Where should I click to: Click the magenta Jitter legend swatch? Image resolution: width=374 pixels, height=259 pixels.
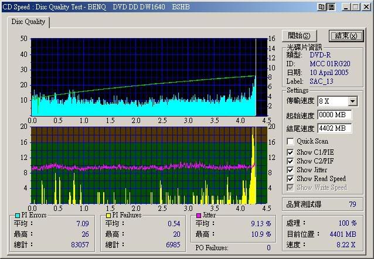point(199,216)
